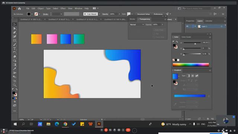This screenshot has height=134, width=238.
Task: Select the Eyedropper tool
Action: [15, 69]
